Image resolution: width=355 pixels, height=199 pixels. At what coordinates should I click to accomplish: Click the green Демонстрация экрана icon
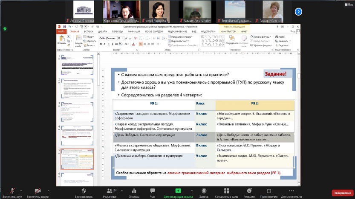[x=178, y=191]
